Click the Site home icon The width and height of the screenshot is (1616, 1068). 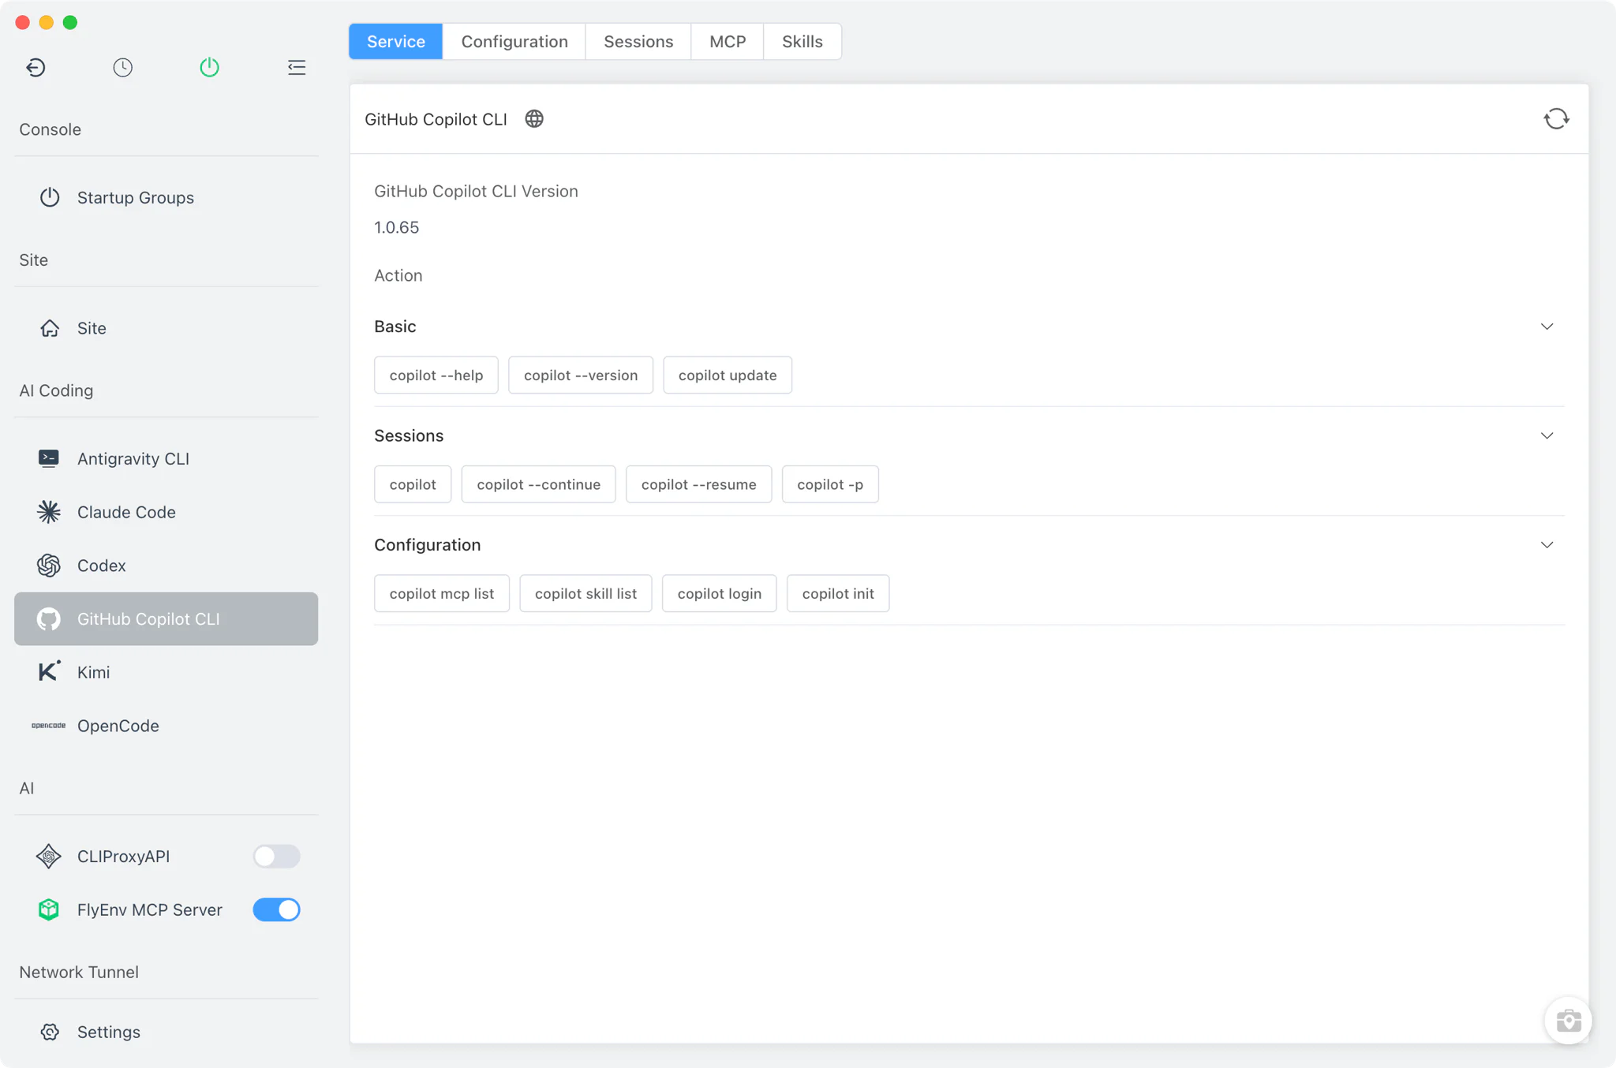(50, 328)
